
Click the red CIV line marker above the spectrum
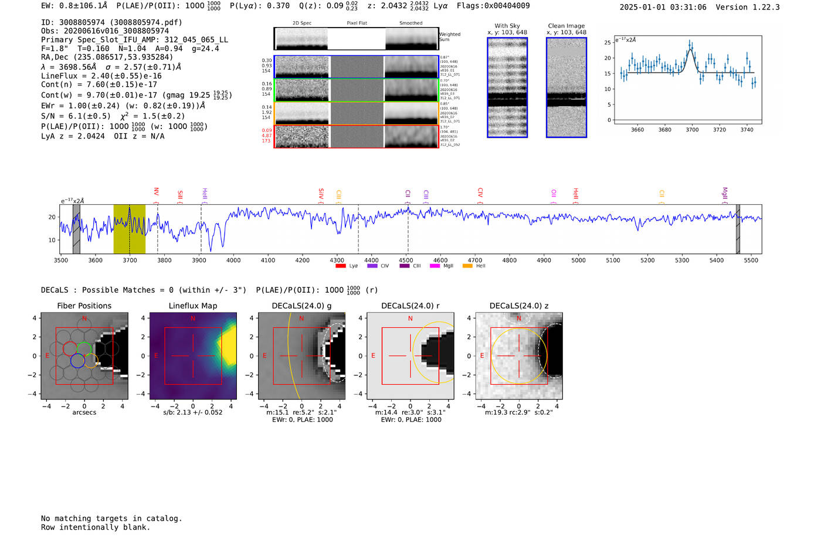coord(480,193)
